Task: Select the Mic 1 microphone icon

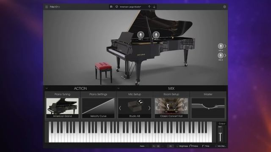Action: [141, 35]
